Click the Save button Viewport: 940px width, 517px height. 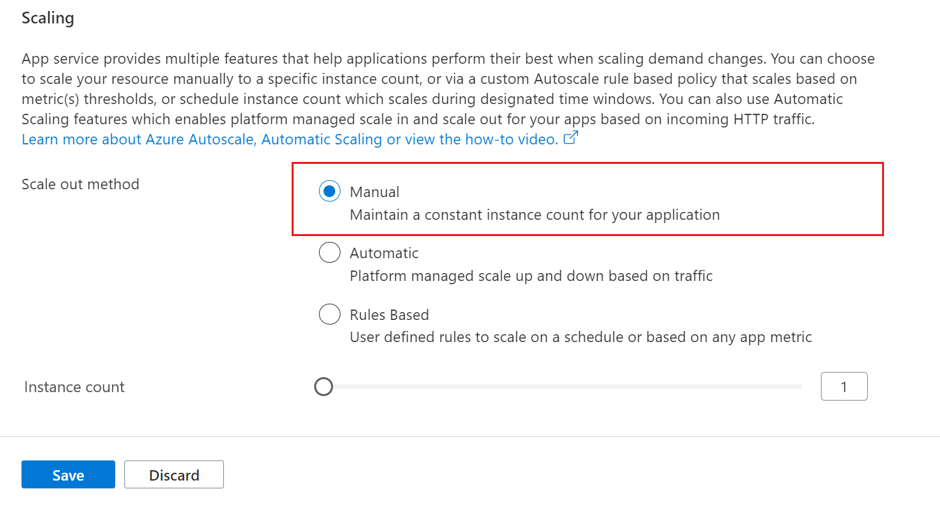(x=68, y=475)
